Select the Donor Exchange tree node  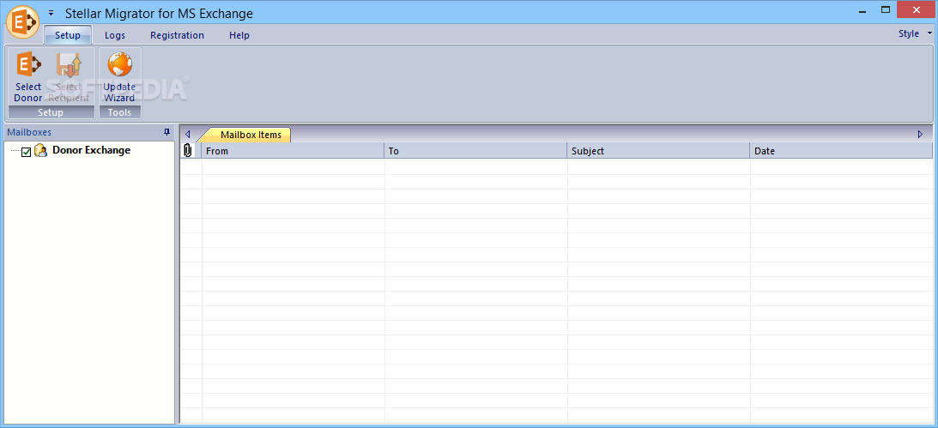pos(92,150)
